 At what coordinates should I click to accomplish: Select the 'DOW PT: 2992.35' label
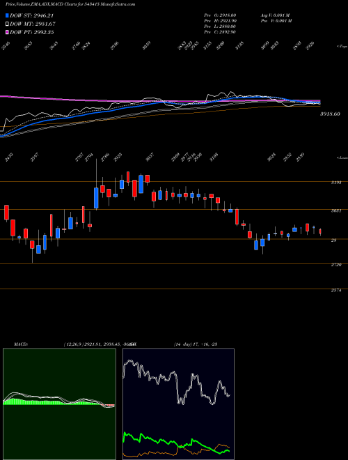coord(31,33)
